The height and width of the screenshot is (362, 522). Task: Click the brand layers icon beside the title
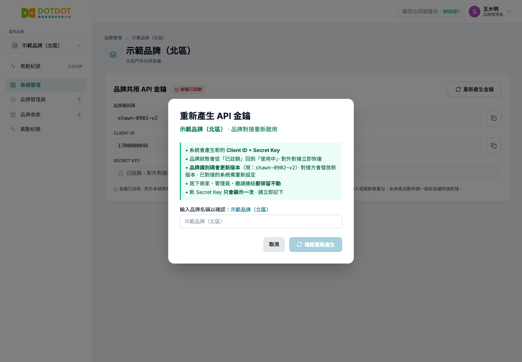point(113,55)
